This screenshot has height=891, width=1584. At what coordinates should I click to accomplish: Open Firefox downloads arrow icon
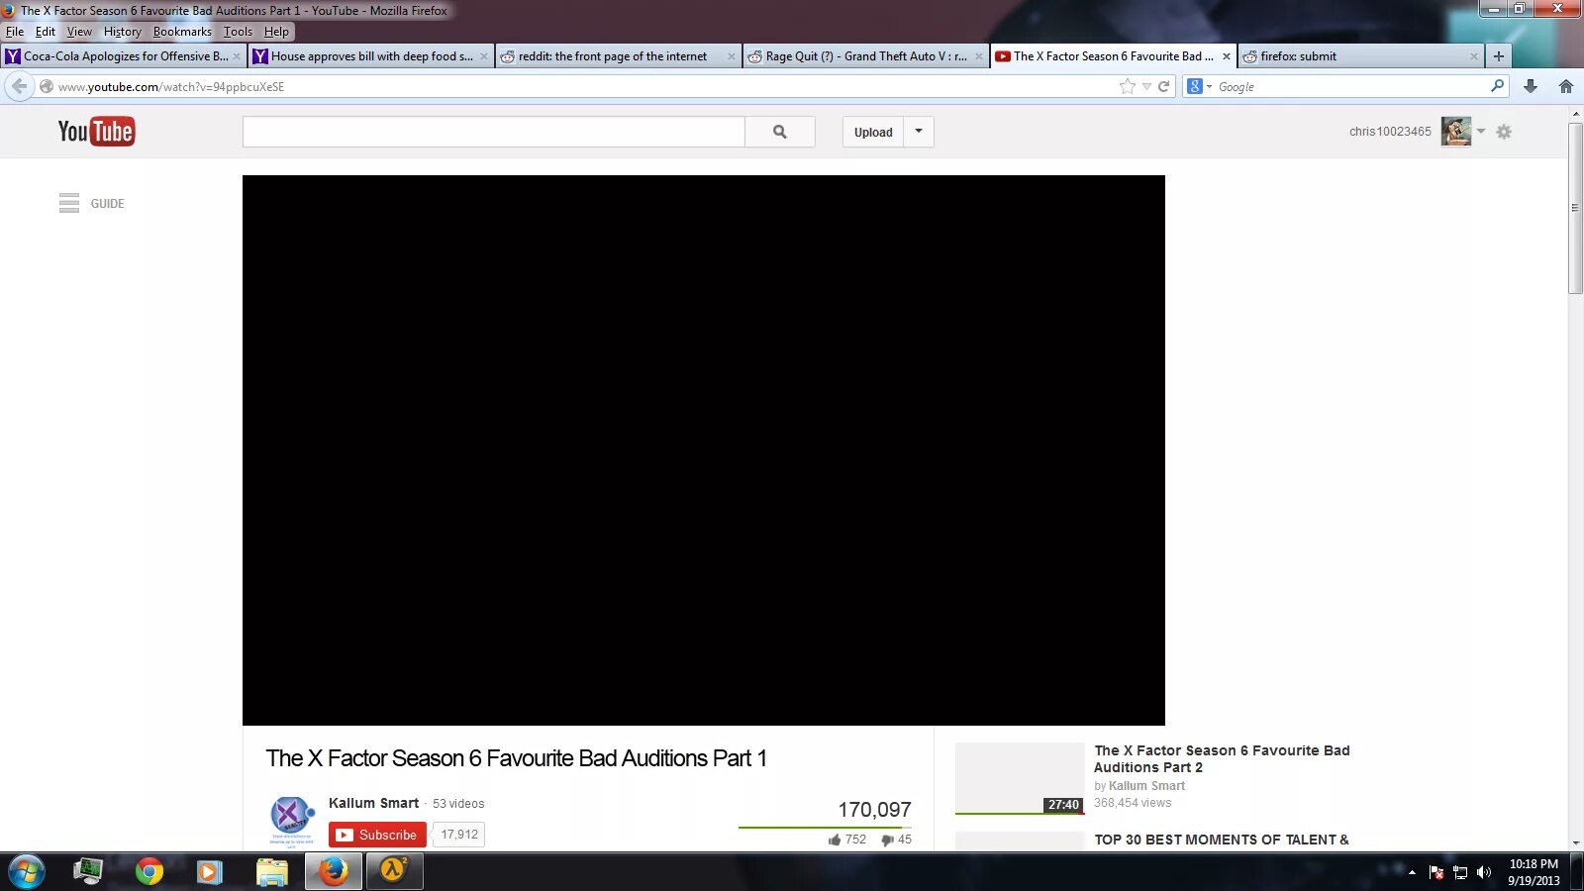pyautogui.click(x=1531, y=86)
